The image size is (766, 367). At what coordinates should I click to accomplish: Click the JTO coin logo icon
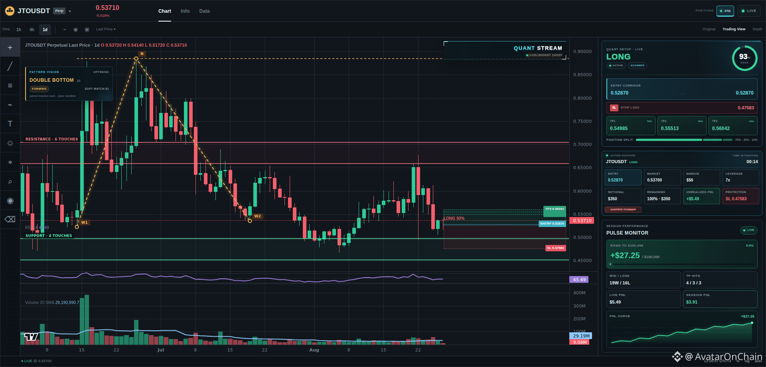(10, 11)
